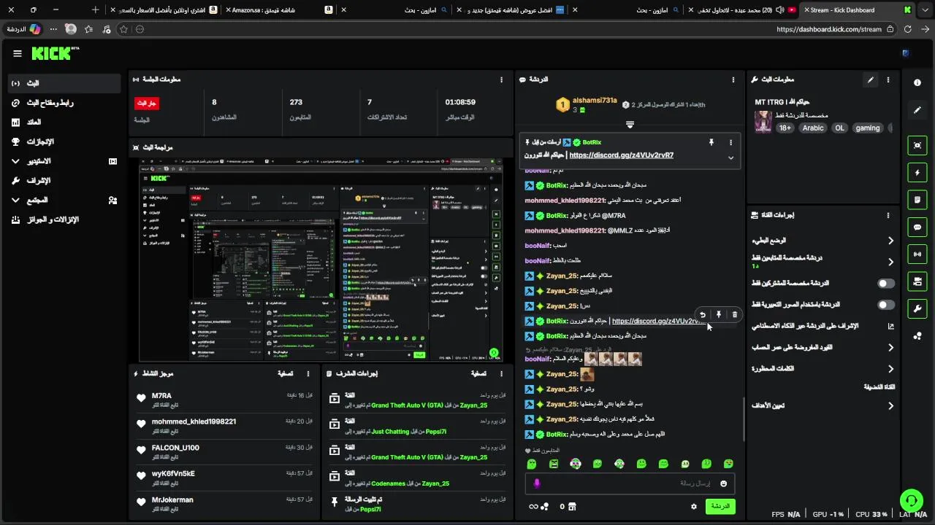Expand banned words setting
Image resolution: width=935 pixels, height=525 pixels.
[x=890, y=369]
